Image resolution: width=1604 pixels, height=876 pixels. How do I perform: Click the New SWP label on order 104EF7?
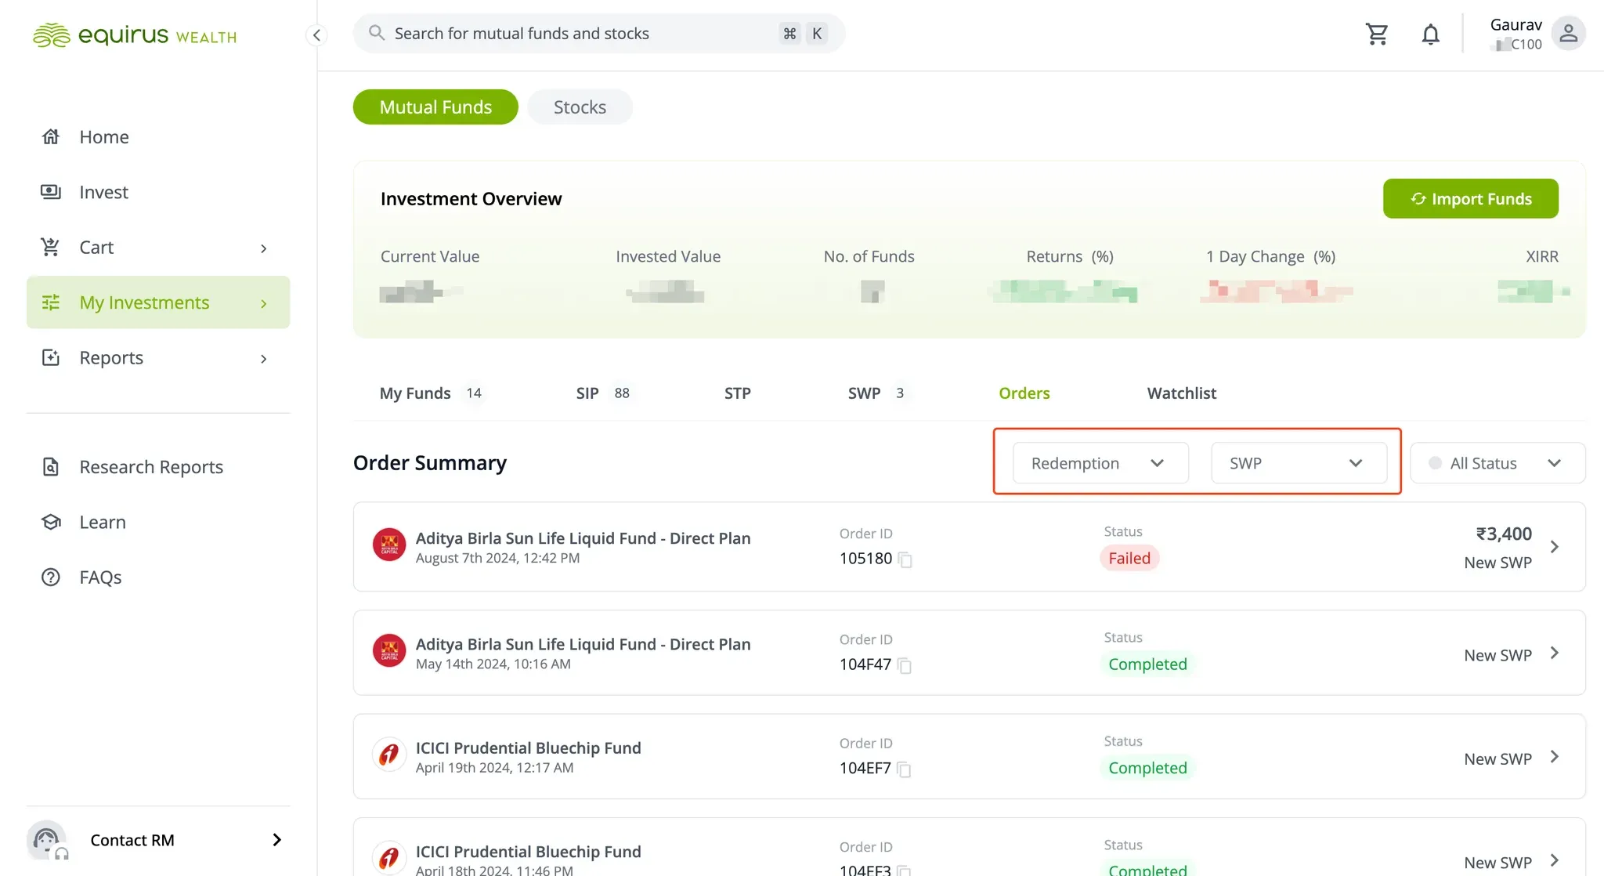[1498, 758]
